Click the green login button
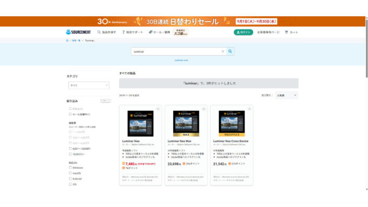Image resolution: width=368 pixels, height=207 pixels. coord(243,32)
